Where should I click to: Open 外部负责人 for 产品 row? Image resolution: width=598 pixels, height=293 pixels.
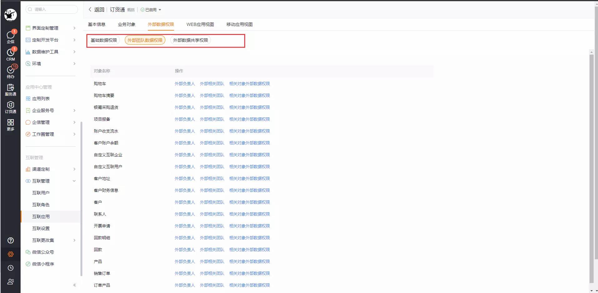coord(185,261)
